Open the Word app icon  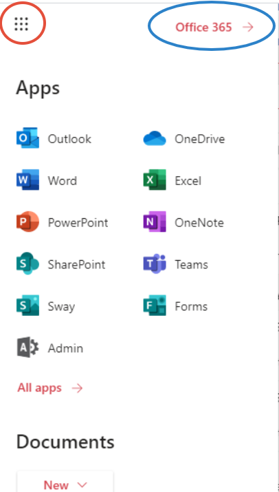coord(28,180)
